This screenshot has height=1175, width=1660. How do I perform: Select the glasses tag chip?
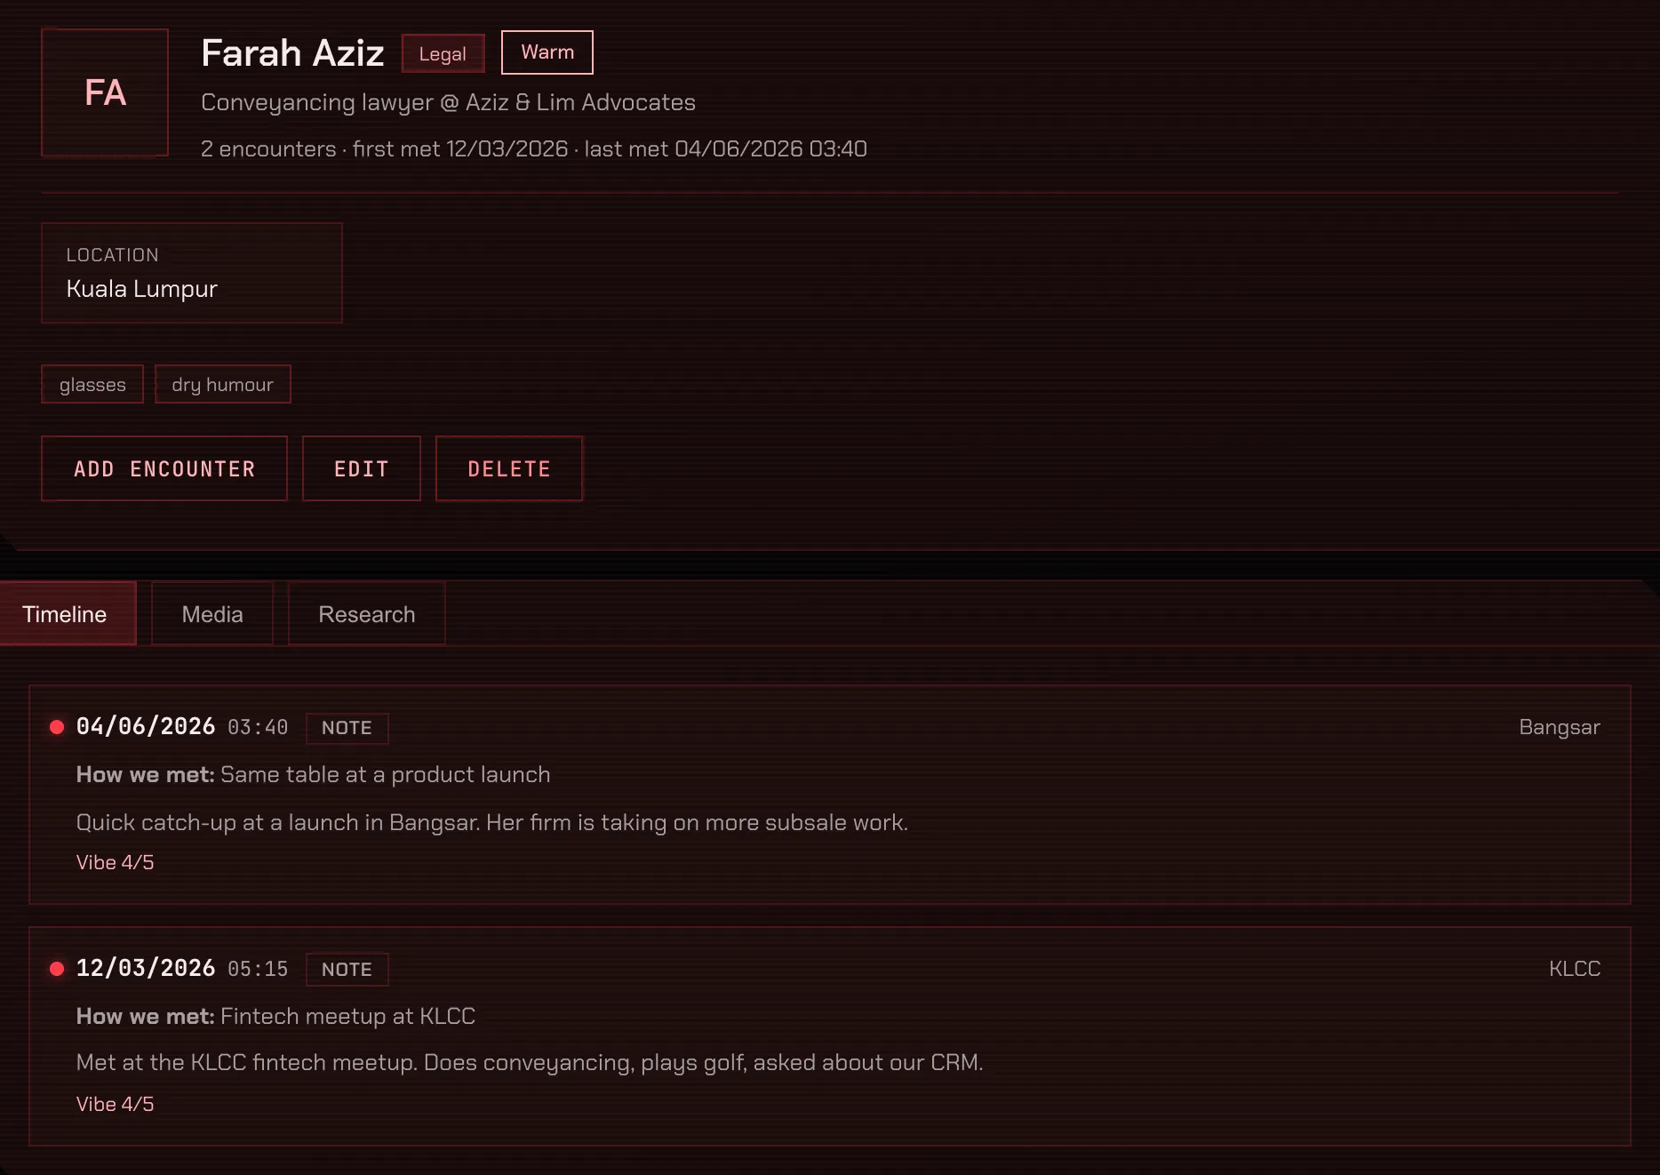point(92,384)
